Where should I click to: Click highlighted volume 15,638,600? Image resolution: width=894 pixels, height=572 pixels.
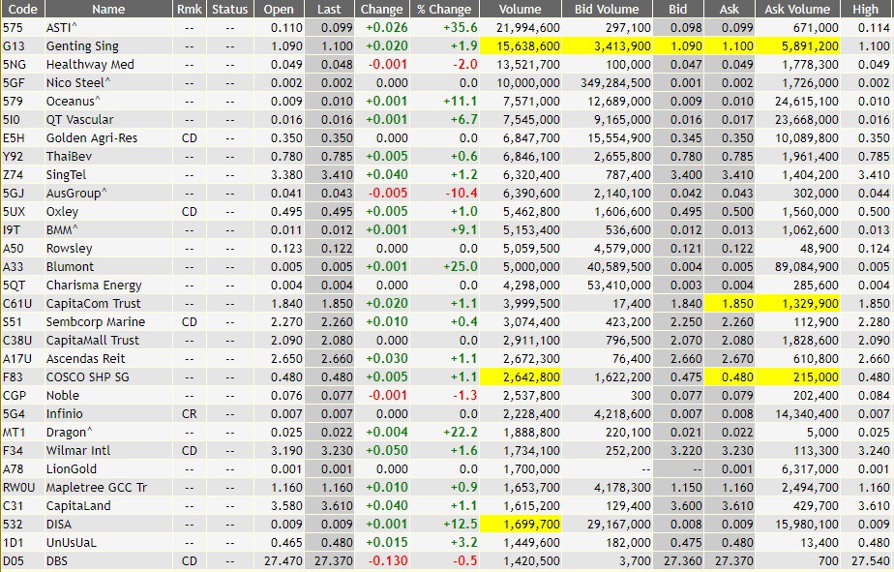tap(528, 46)
